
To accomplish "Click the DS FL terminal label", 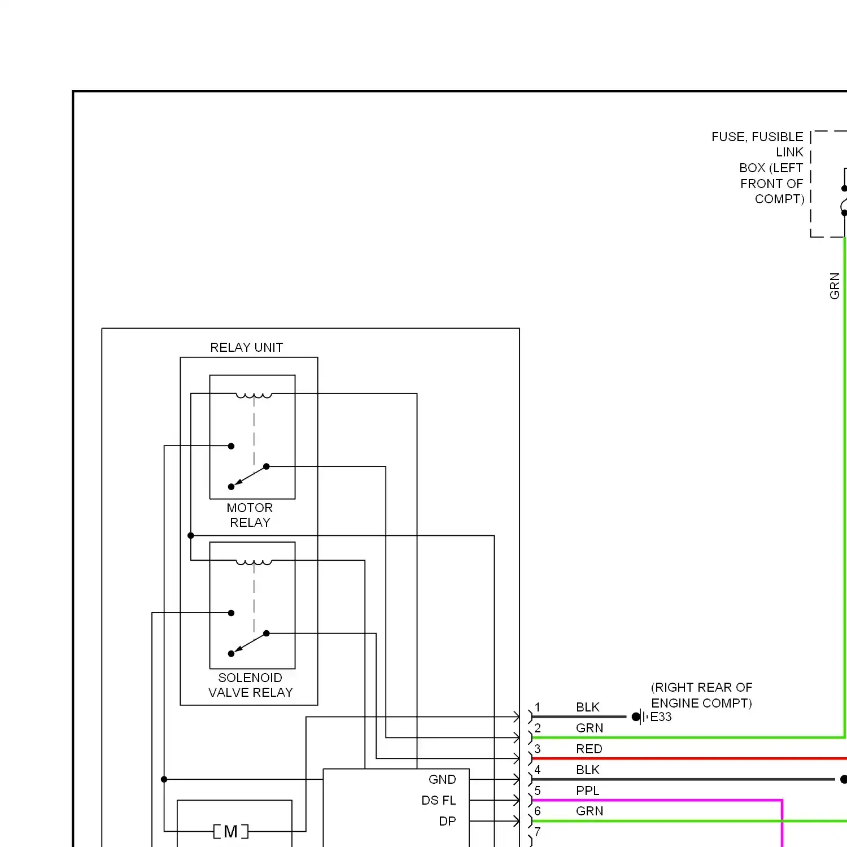I will coord(439,800).
